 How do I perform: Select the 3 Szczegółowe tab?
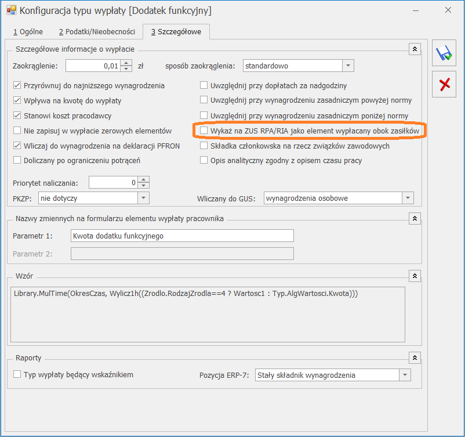coord(176,32)
